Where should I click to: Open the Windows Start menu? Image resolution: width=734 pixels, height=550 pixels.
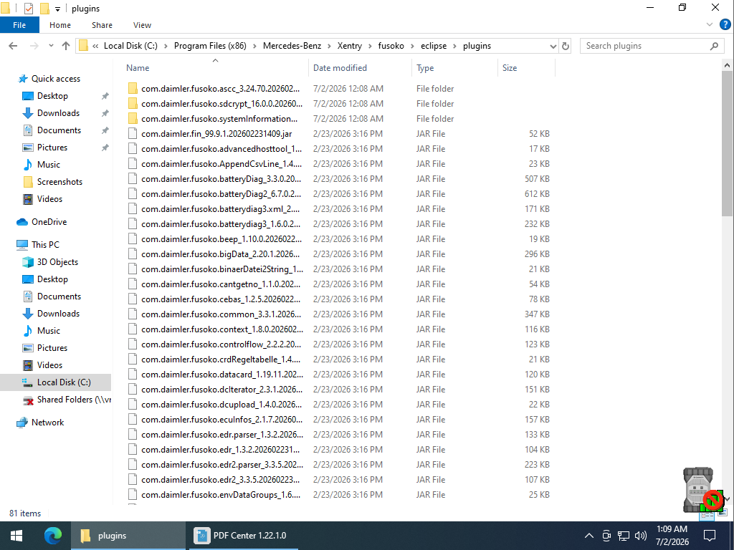pyautogui.click(x=16, y=536)
